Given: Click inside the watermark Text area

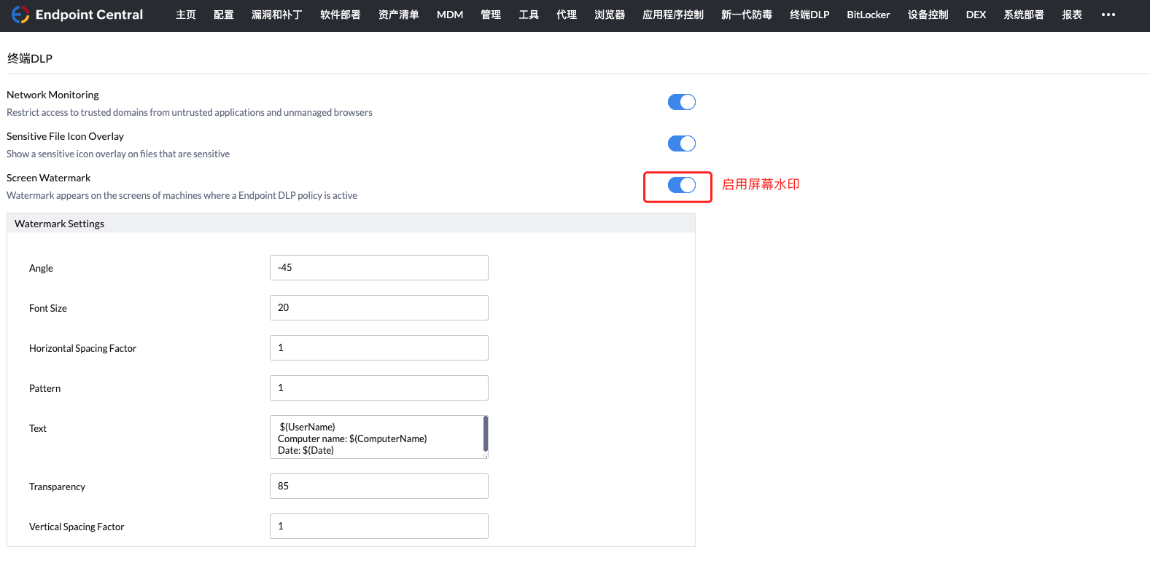Looking at the screenshot, I should tap(376, 437).
